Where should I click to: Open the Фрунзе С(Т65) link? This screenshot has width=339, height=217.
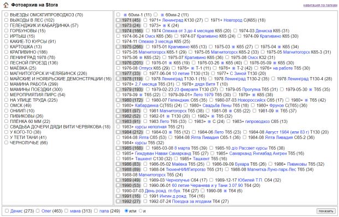(x=277, y=105)
